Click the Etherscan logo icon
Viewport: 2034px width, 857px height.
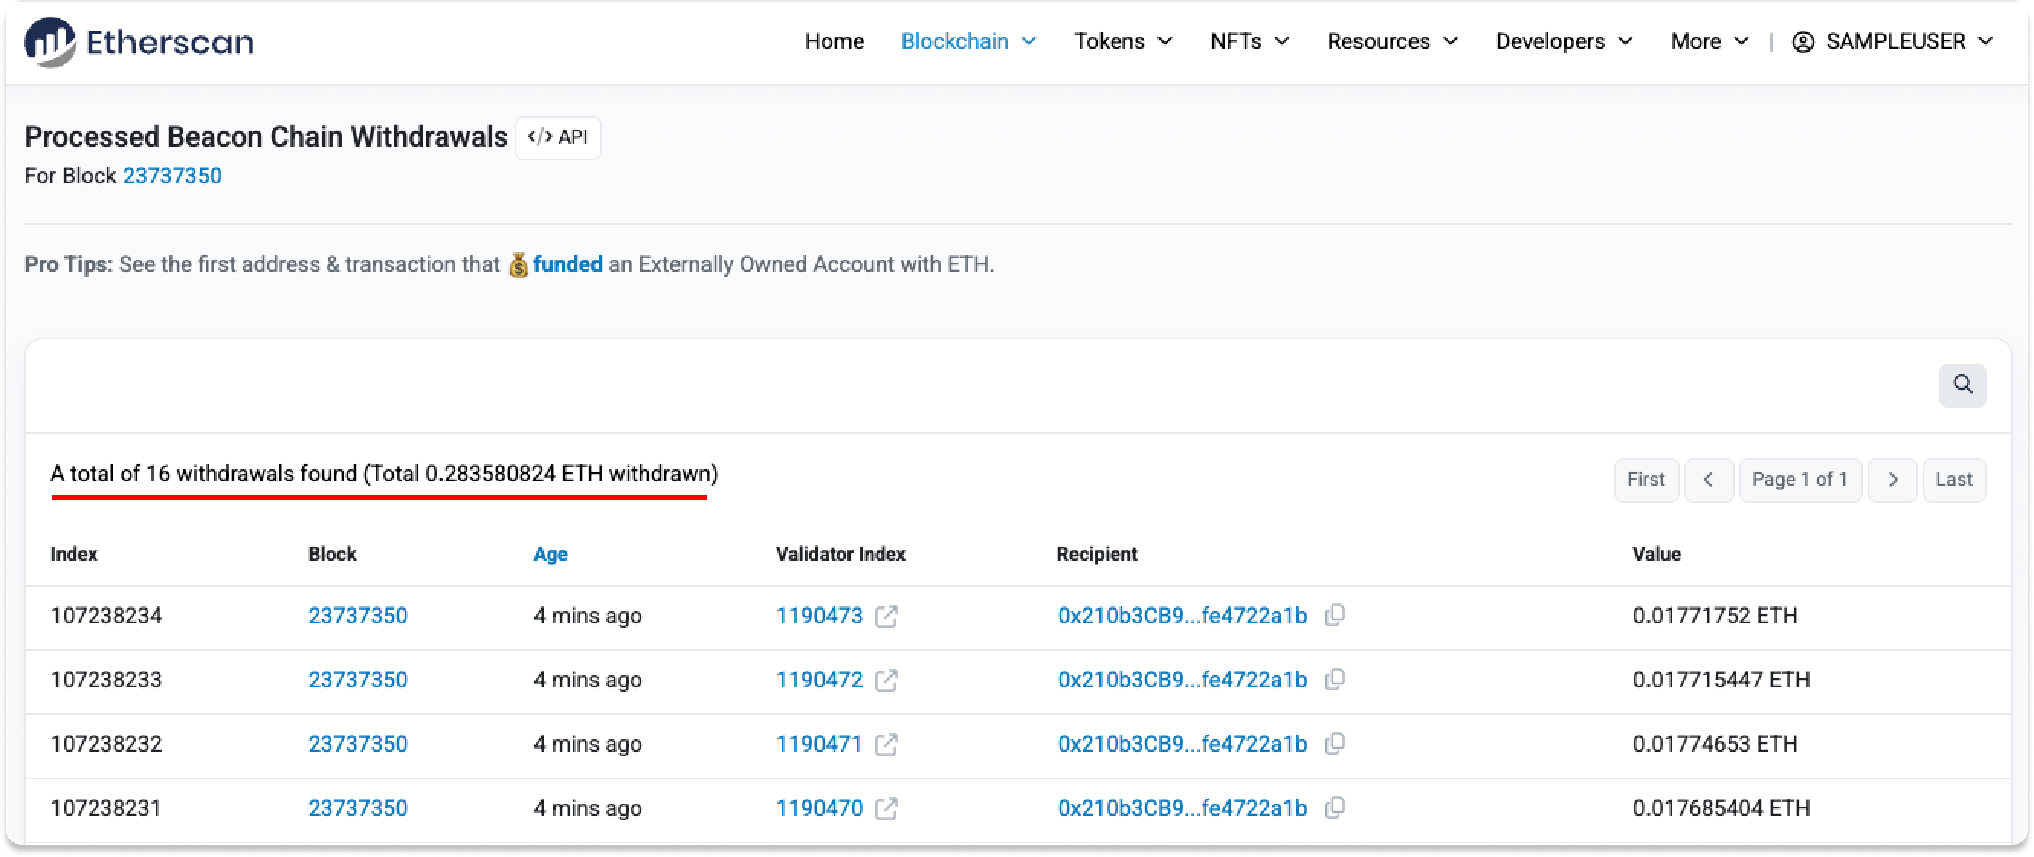(x=50, y=42)
